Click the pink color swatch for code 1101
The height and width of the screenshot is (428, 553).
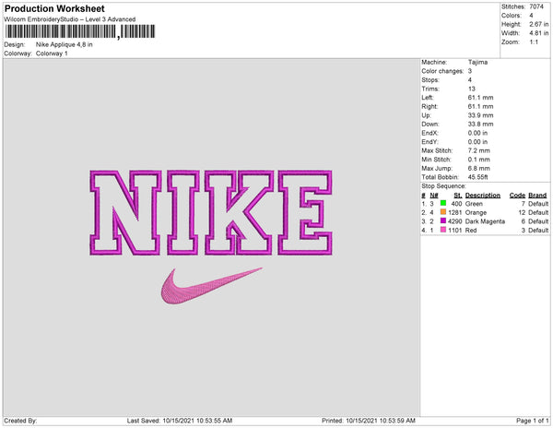[443, 230]
